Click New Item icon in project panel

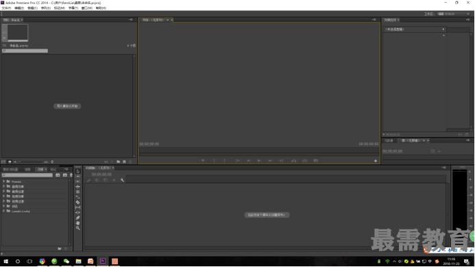(124, 162)
